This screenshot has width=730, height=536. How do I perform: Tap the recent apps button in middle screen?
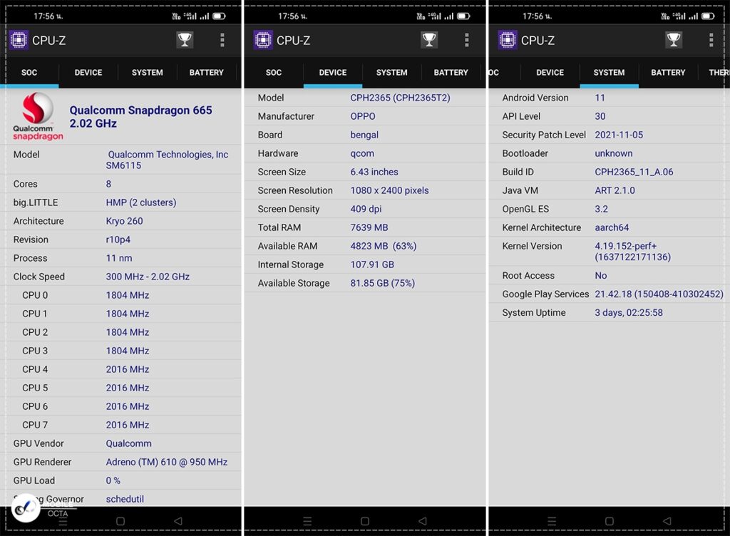click(x=307, y=521)
